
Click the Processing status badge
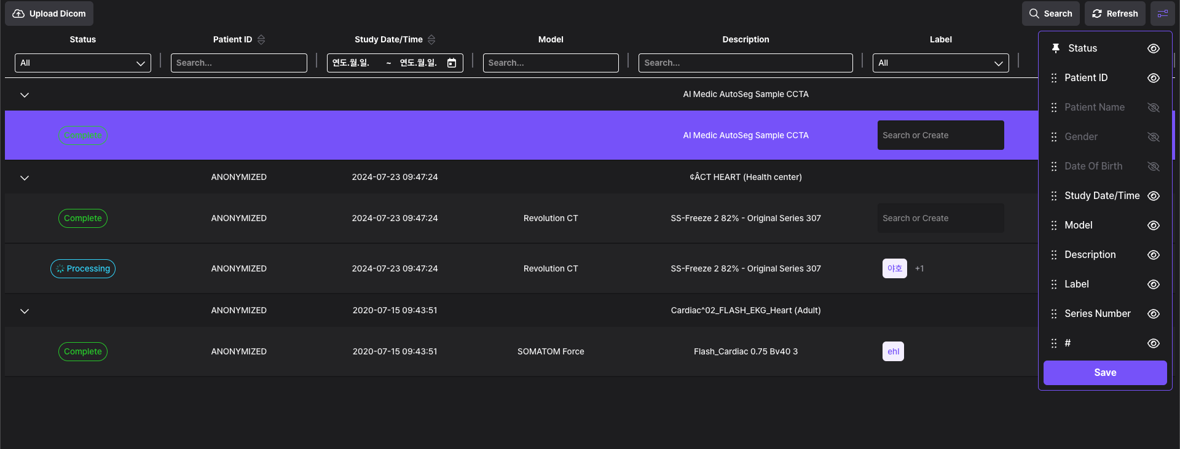point(83,268)
